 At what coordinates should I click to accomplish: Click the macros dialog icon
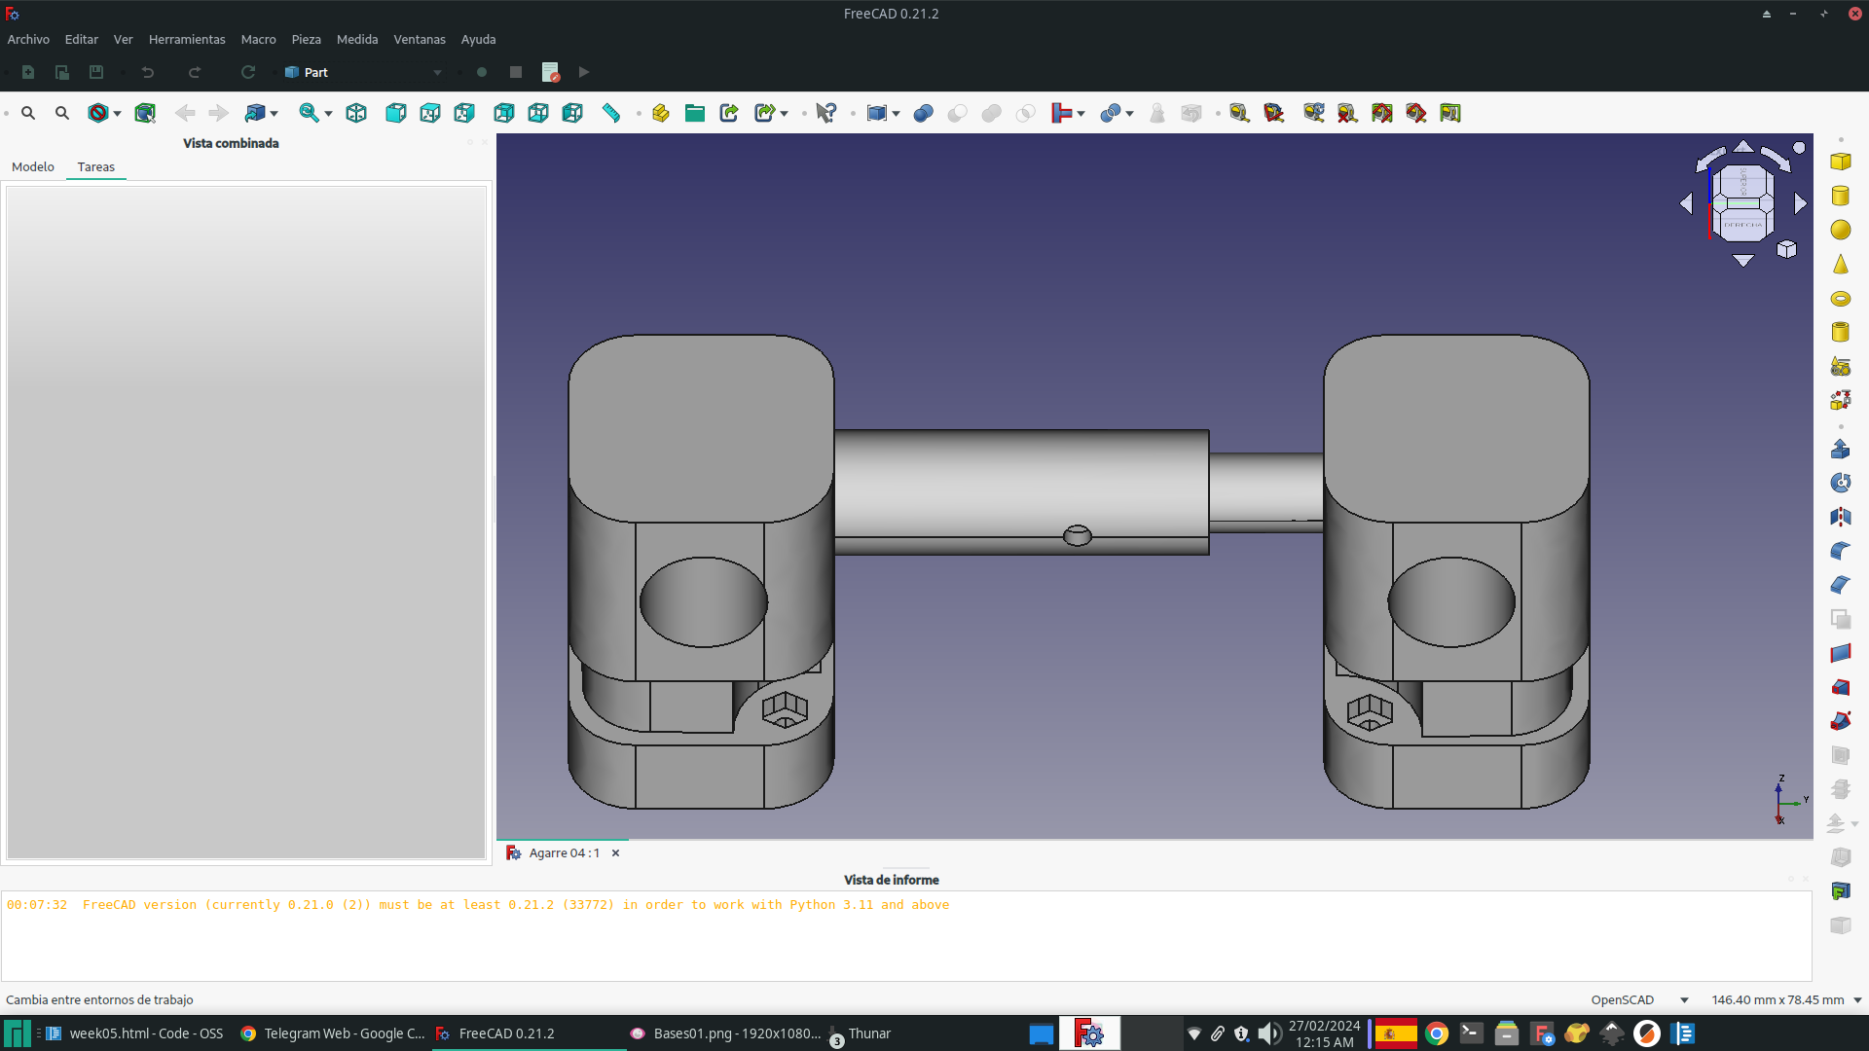coord(550,72)
